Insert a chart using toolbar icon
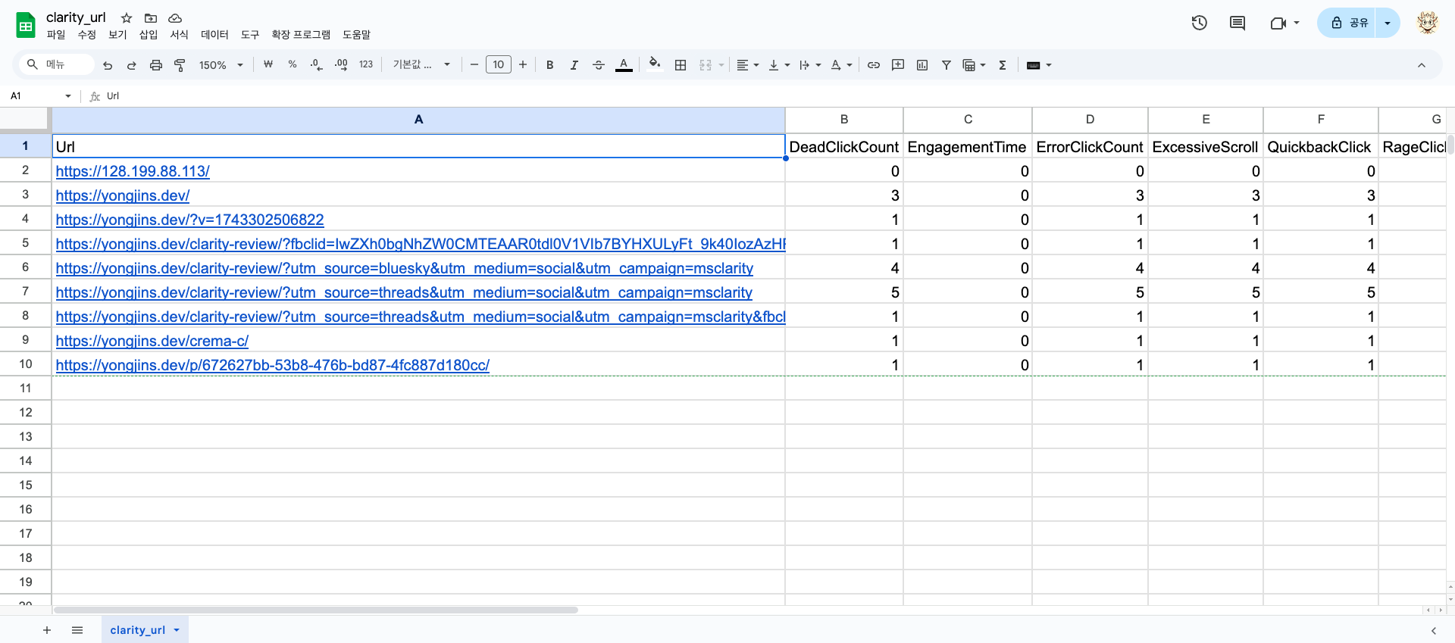Viewport: 1455px width, 643px height. pos(922,65)
